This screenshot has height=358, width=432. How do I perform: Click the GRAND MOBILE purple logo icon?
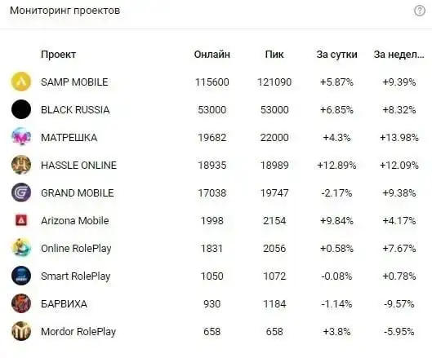[x=21, y=192]
